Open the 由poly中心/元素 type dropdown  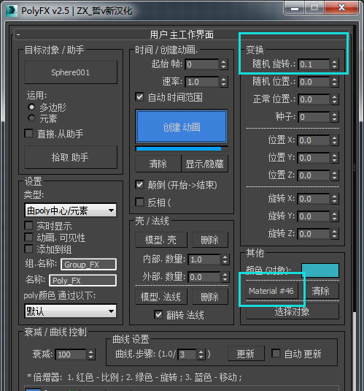[x=71, y=210]
